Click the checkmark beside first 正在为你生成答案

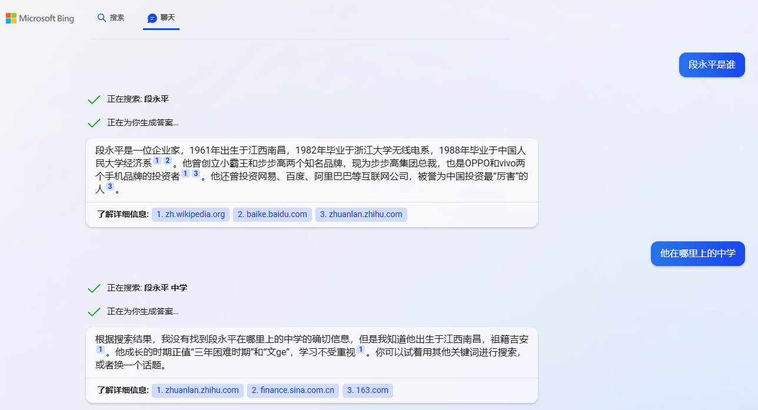pos(94,122)
